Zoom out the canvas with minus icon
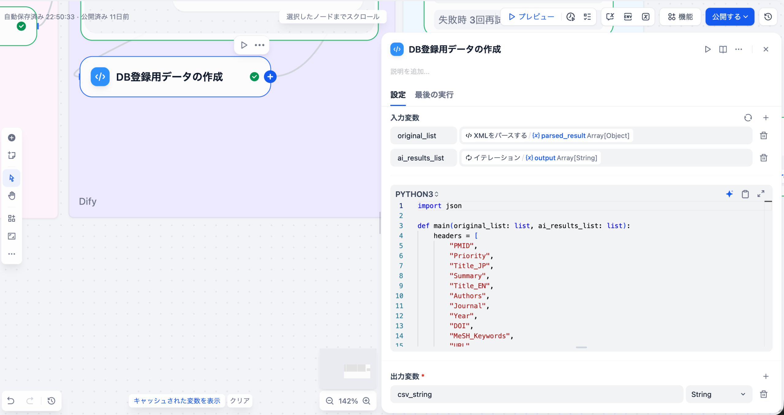 click(x=330, y=401)
